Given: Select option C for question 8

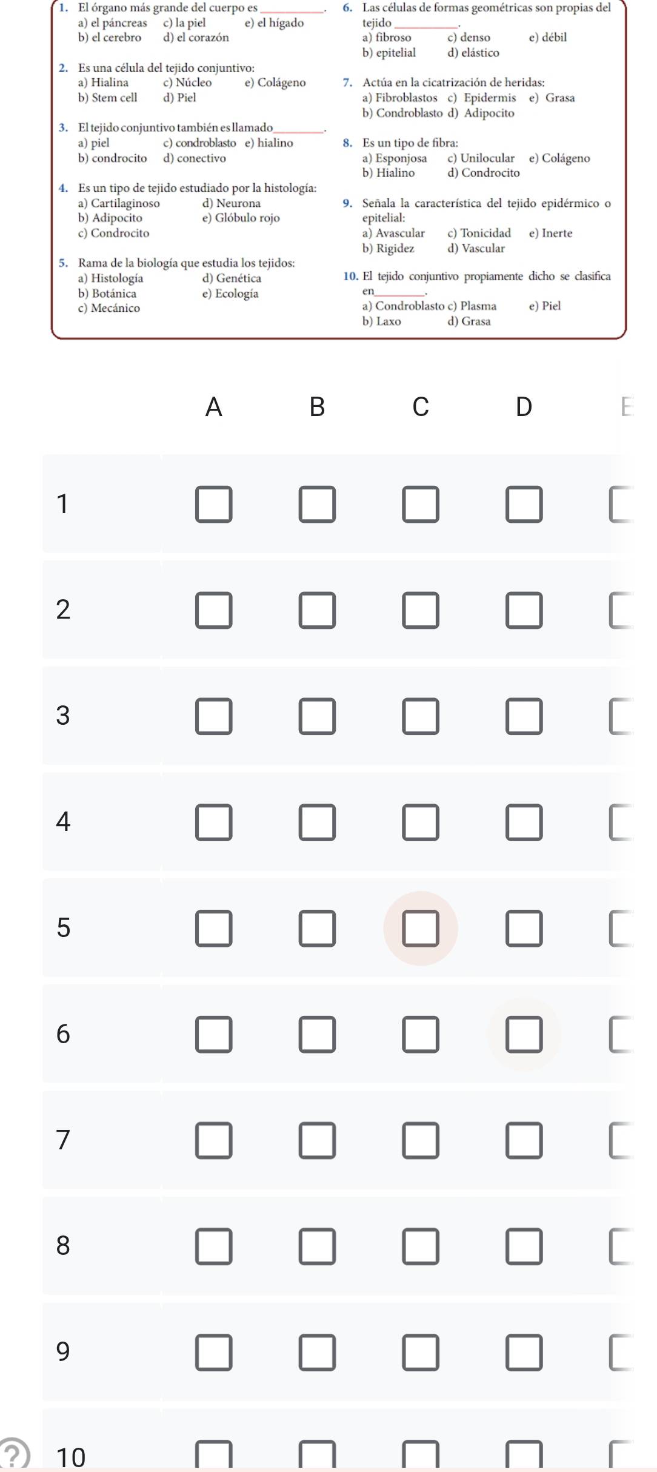Looking at the screenshot, I should [421, 1246].
